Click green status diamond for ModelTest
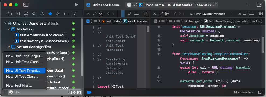This screenshot has width=266, height=97. [73, 29]
